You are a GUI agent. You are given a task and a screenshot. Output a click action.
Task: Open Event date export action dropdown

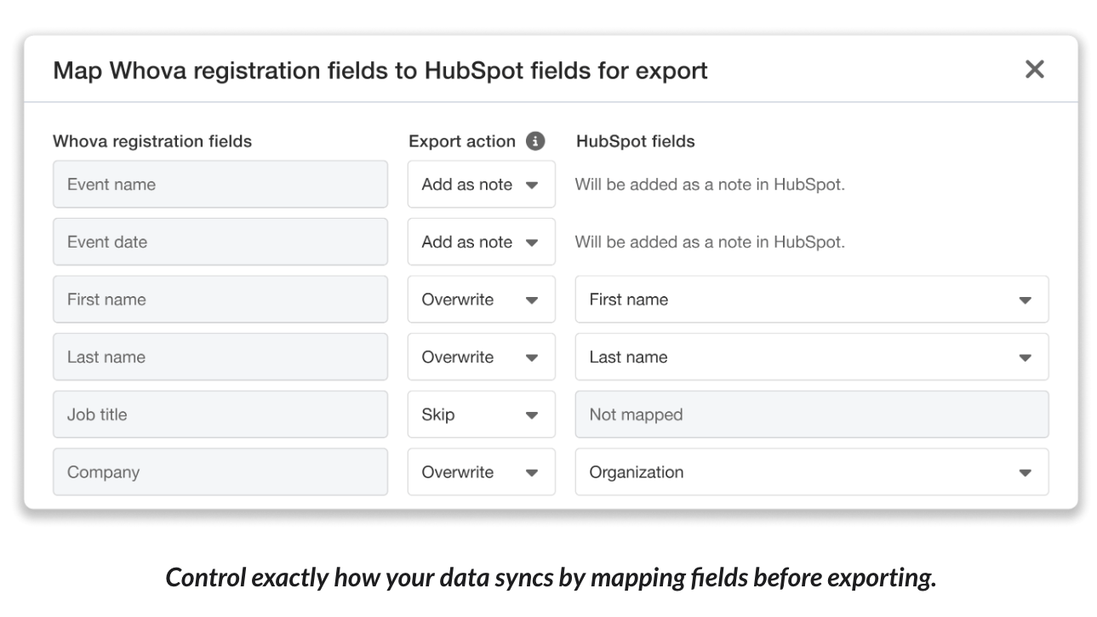[482, 242]
